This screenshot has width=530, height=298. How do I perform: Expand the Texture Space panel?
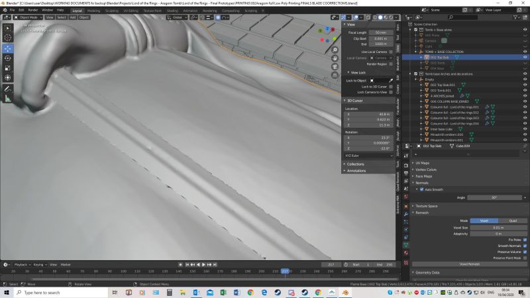pyautogui.click(x=426, y=206)
